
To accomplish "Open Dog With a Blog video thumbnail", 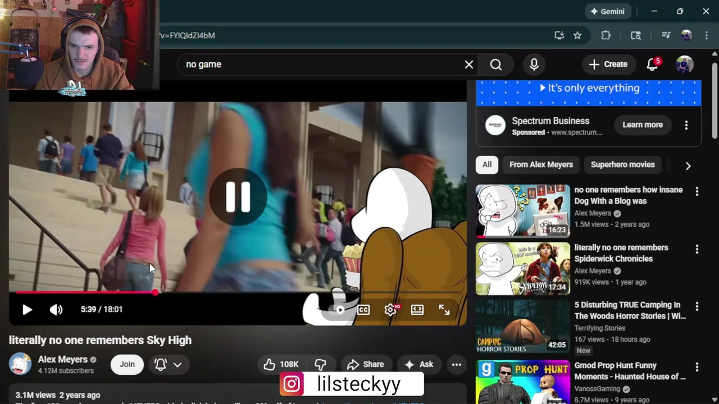I will click(x=522, y=211).
